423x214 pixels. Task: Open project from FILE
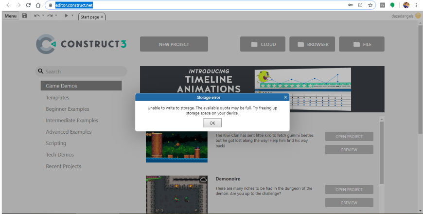[x=362, y=44]
